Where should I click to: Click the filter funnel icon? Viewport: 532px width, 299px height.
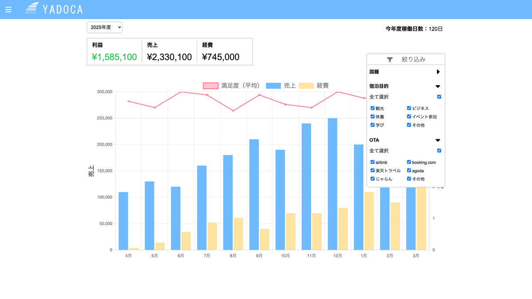[390, 59]
